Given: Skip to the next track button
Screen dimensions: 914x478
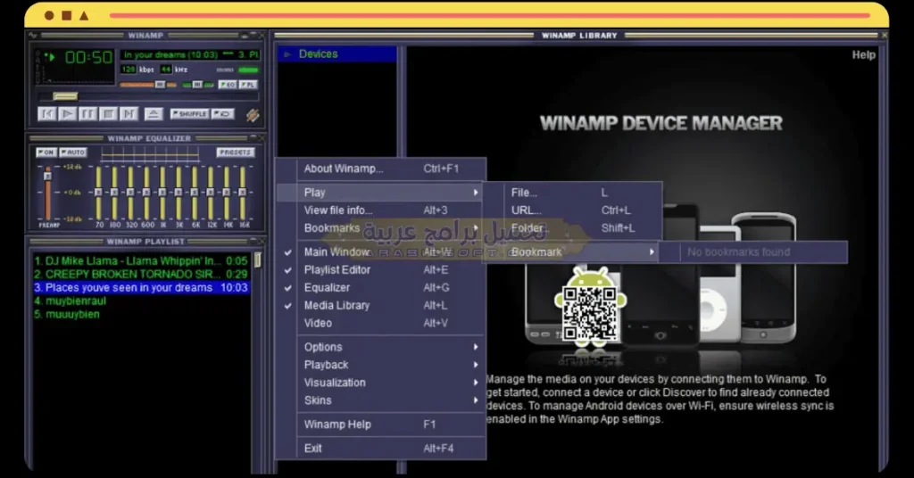Looking at the screenshot, I should pyautogui.click(x=129, y=113).
